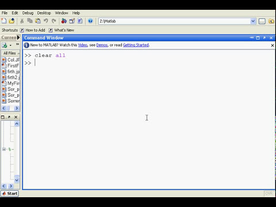This screenshot has height=207, width=276.
Task: Open the Edit menu
Action: (x=15, y=13)
